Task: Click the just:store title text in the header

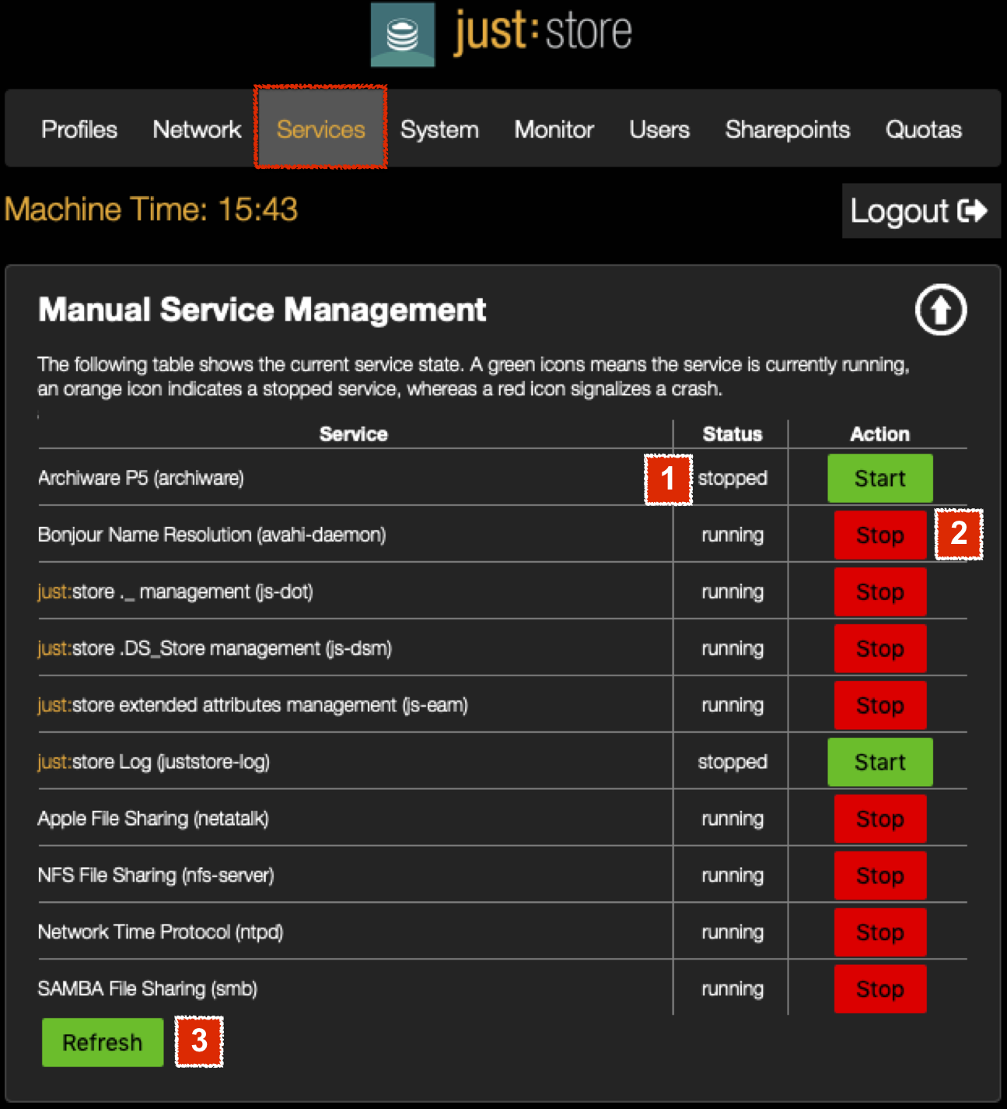Action: [543, 31]
